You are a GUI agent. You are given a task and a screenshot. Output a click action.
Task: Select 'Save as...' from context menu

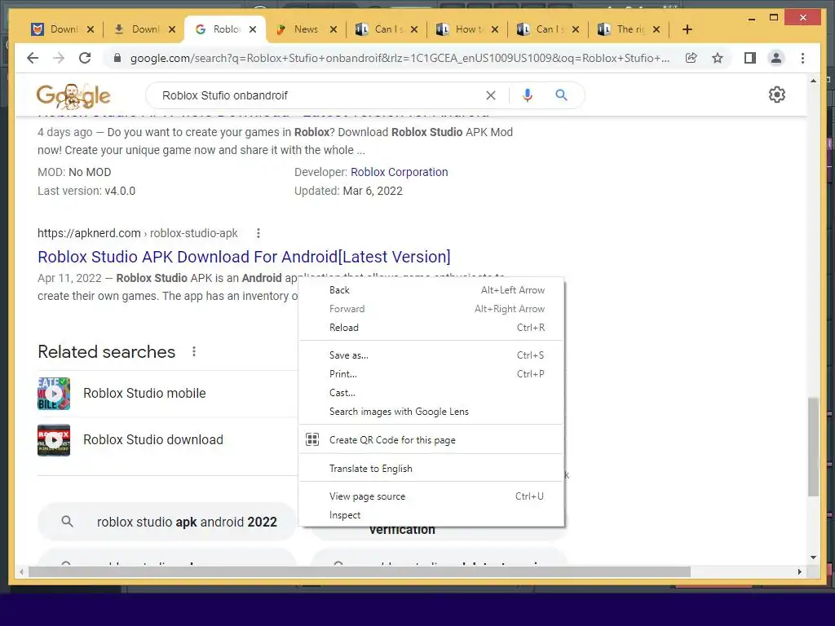(431, 355)
